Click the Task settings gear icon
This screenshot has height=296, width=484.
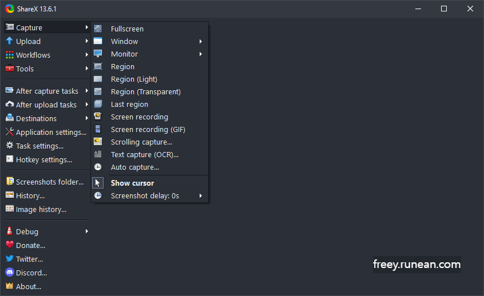click(x=10, y=145)
